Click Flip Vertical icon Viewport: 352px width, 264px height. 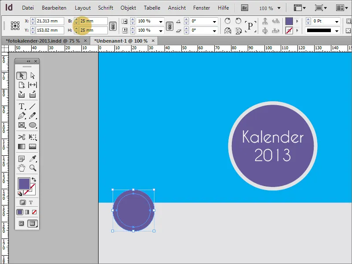(x=238, y=30)
